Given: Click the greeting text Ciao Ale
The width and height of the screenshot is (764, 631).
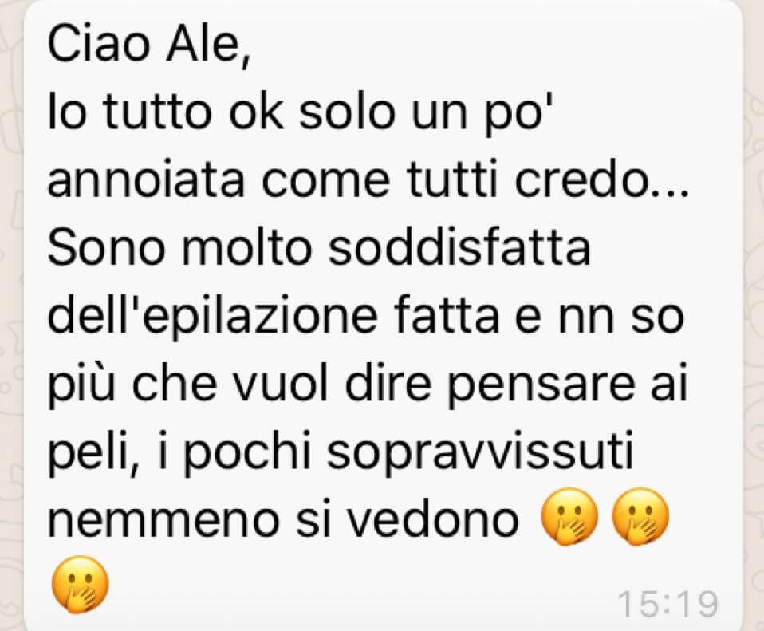Looking at the screenshot, I should (149, 45).
